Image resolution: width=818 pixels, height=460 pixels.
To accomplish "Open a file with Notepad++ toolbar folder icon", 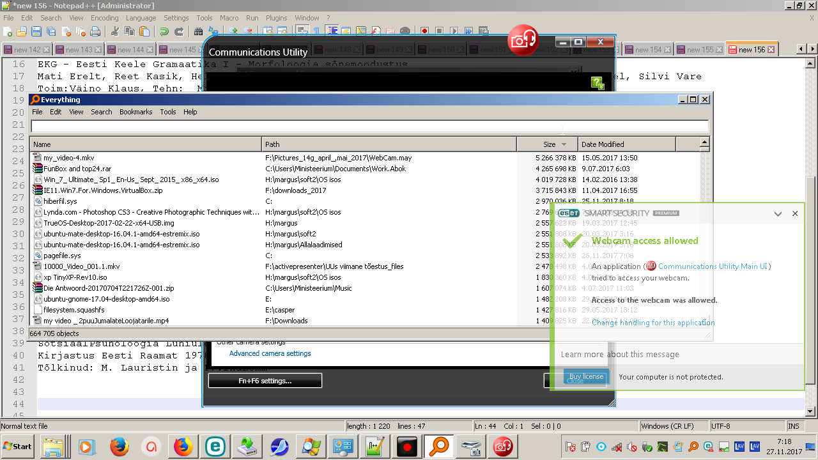I will pyautogui.click(x=22, y=31).
